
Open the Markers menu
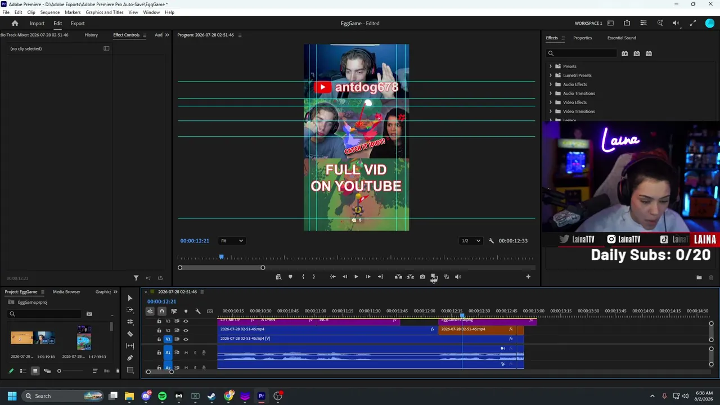(x=73, y=12)
